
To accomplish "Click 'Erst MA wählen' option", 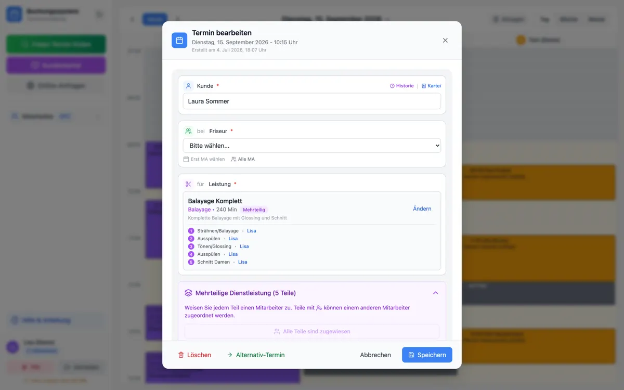I will [x=204, y=159].
